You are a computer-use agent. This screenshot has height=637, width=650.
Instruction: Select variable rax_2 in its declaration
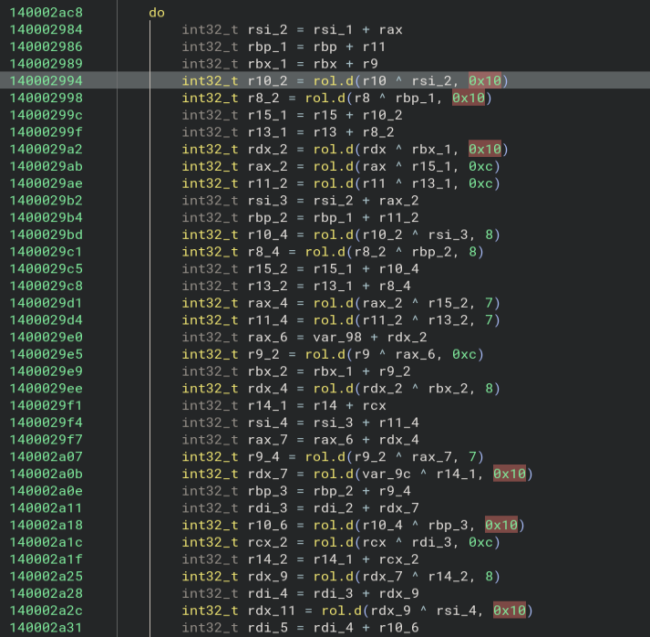click(x=267, y=166)
